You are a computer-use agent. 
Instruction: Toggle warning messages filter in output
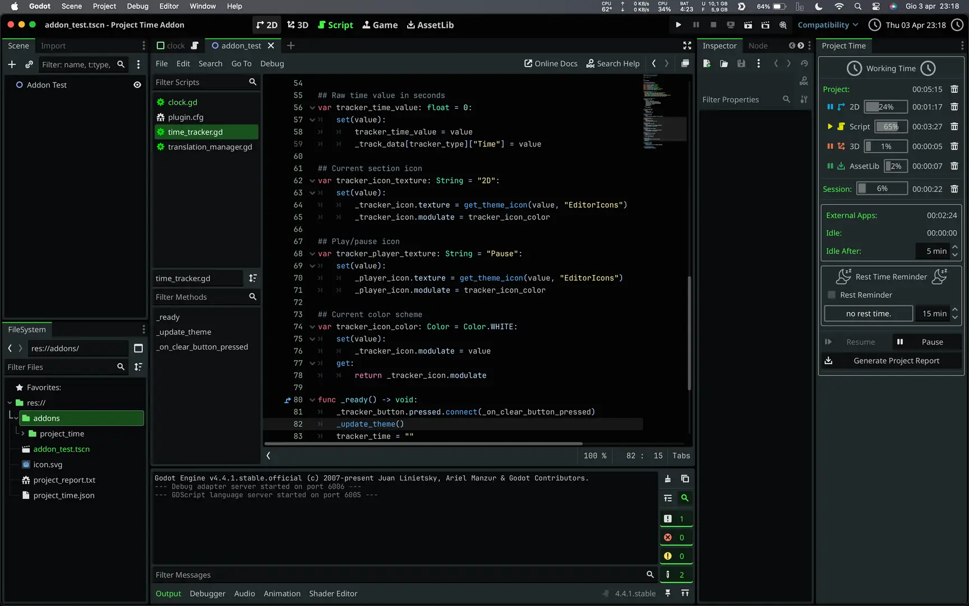coord(676,556)
